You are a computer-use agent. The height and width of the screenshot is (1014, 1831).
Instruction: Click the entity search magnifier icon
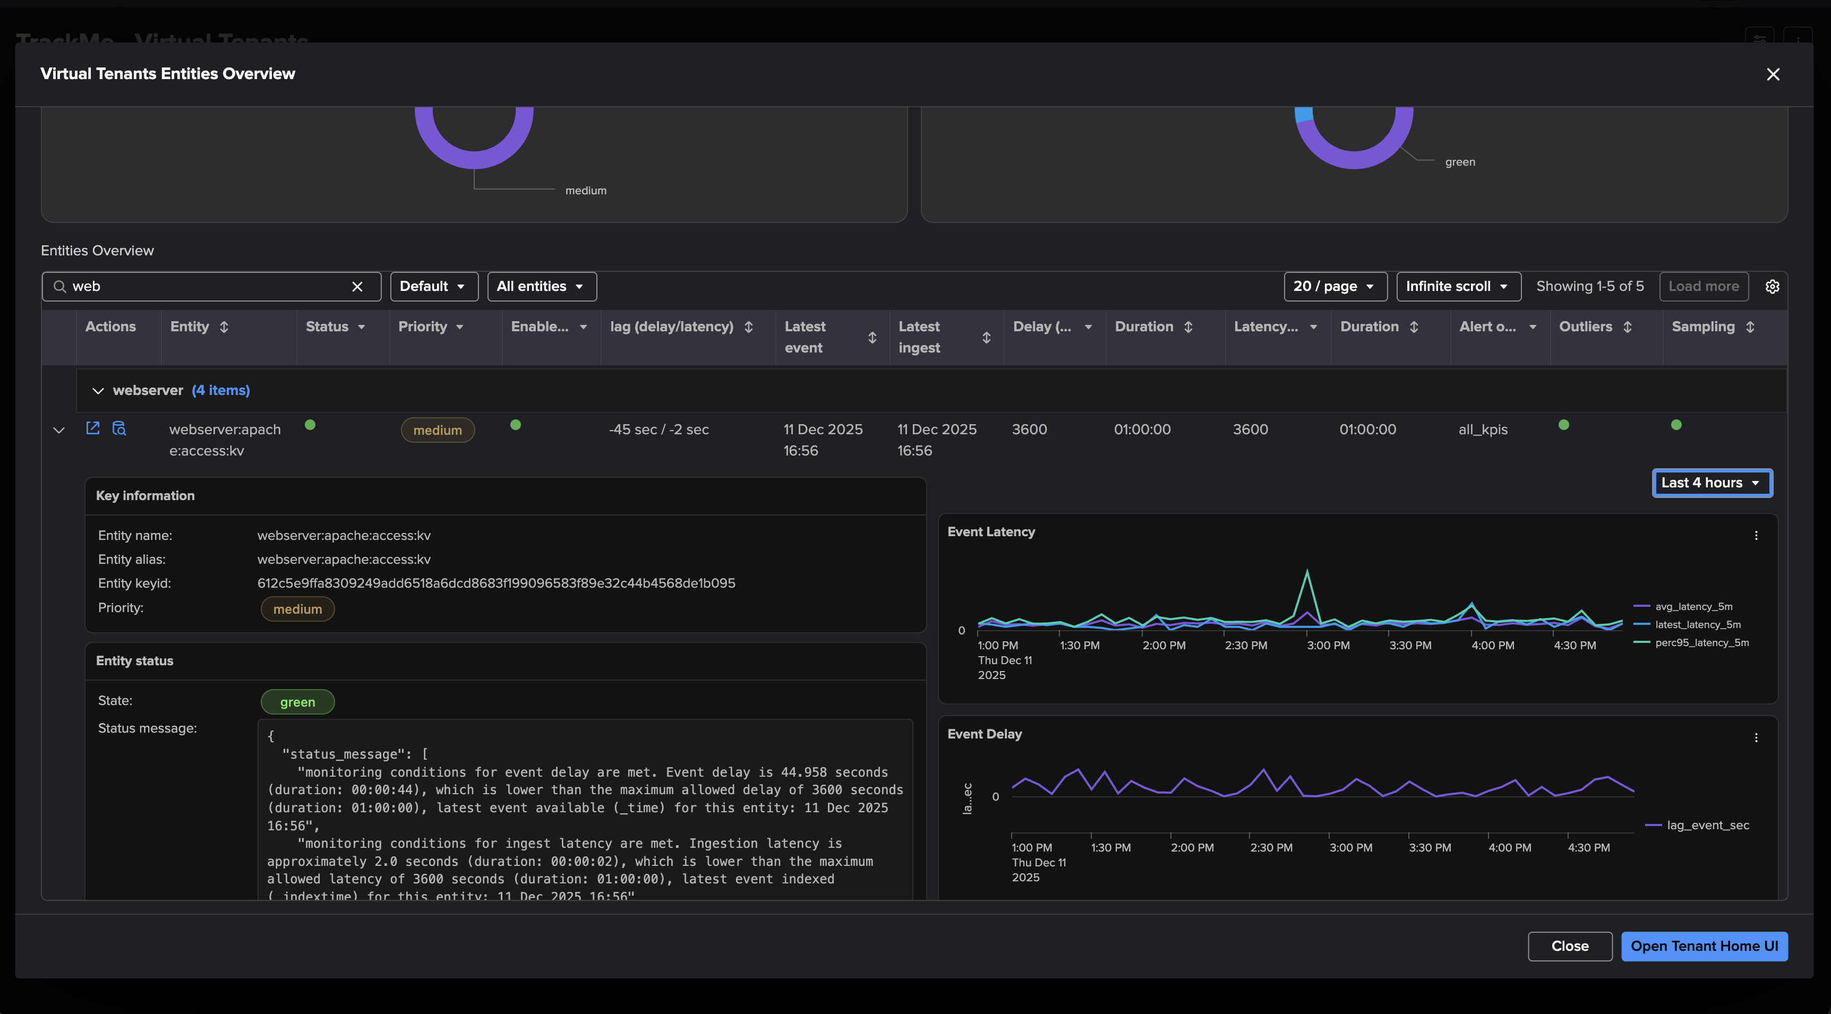[x=119, y=428]
